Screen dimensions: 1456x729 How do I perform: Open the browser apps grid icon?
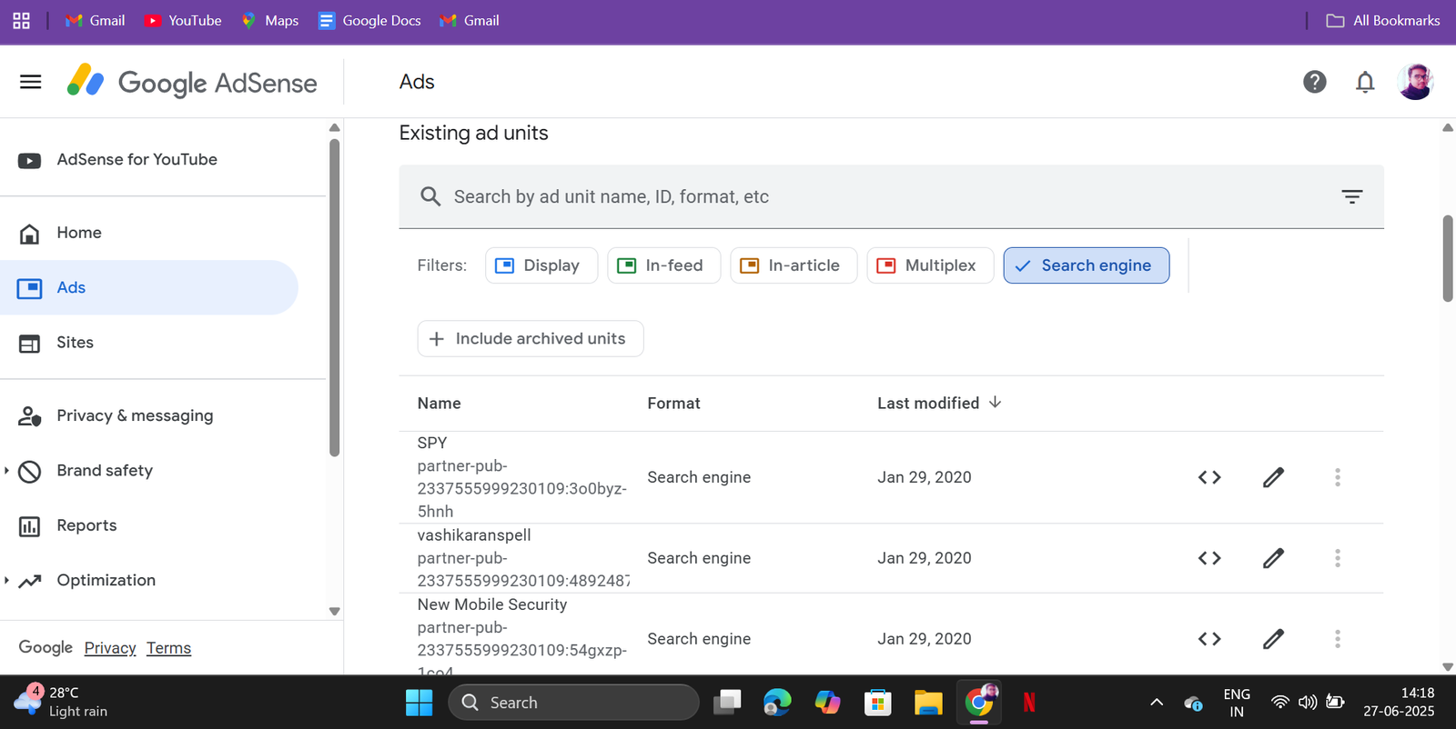point(21,20)
